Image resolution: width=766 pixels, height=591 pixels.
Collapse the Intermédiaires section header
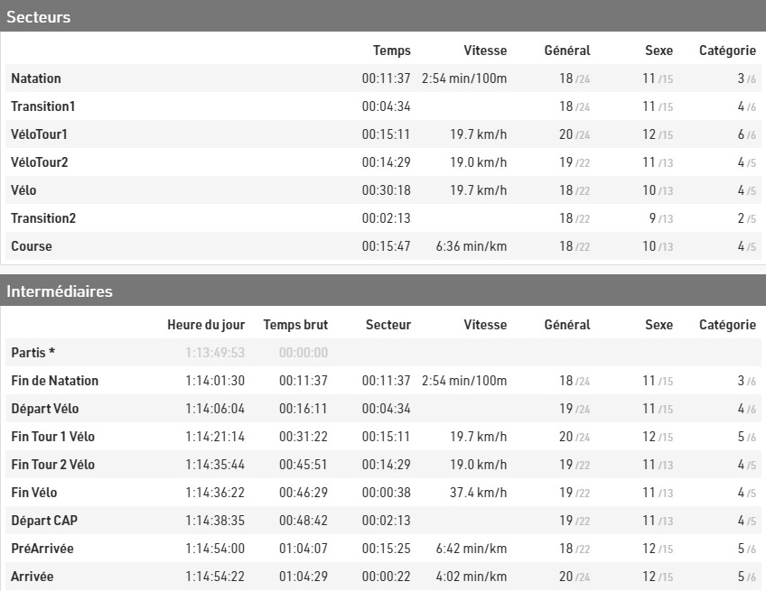[x=383, y=291]
